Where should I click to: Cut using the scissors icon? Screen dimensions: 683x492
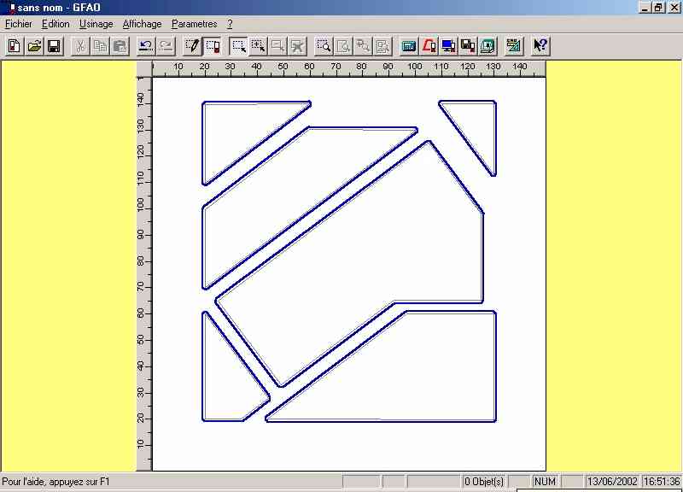click(80, 46)
